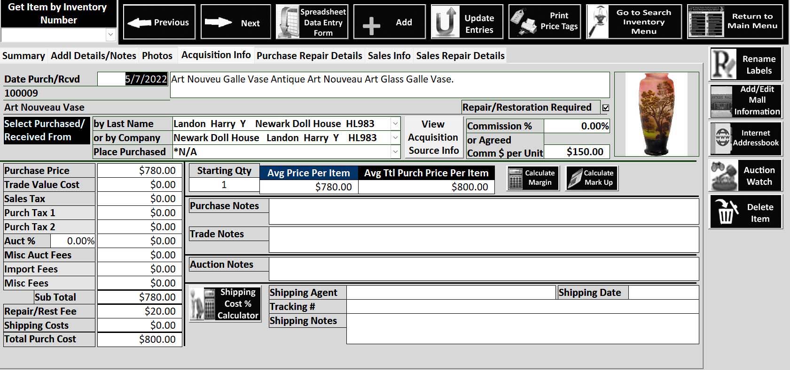Open the by Last Name dropdown

pos(395,124)
